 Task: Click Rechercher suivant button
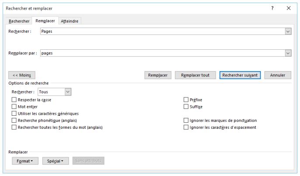point(240,75)
